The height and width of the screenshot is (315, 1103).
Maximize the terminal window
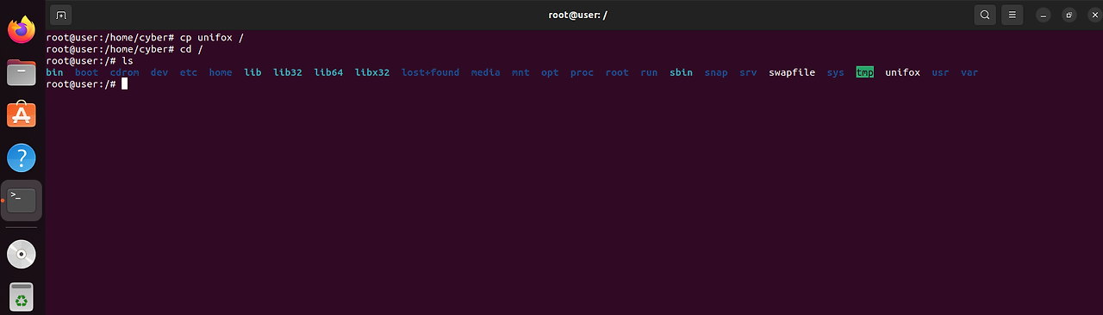tap(1069, 15)
